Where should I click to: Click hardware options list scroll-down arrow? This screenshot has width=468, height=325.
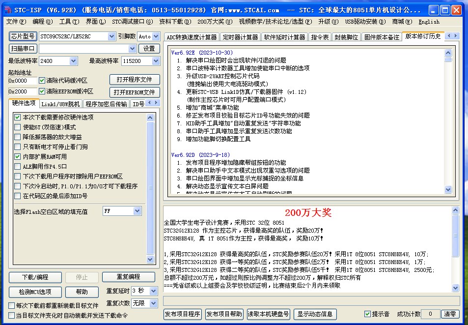[x=150, y=260]
